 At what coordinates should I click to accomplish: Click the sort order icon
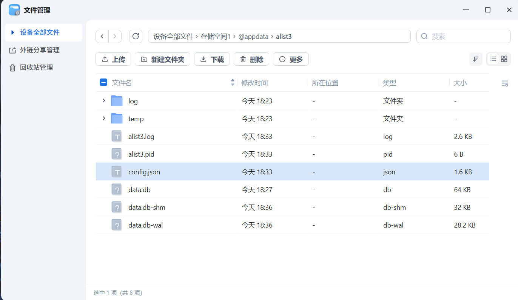[x=476, y=59]
